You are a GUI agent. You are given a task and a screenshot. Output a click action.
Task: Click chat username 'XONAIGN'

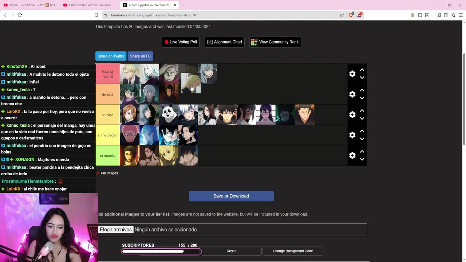pos(25,159)
